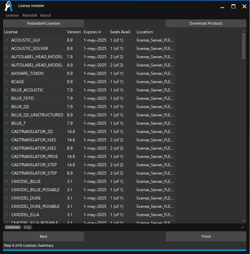
Task: Click the checkmark next to BILLIE_FDTD
Action: click(x=7, y=98)
